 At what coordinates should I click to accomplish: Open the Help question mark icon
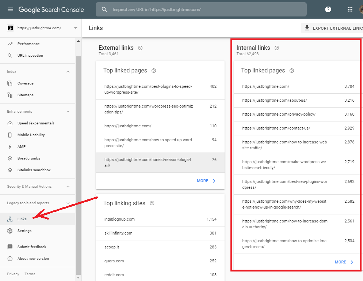click(x=328, y=9)
